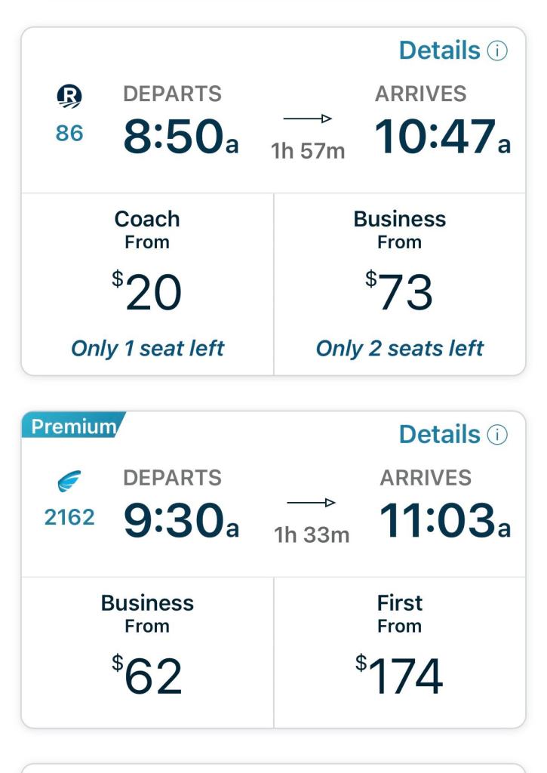Click the info icon on the first card
This screenshot has width=547, height=773.
click(497, 51)
